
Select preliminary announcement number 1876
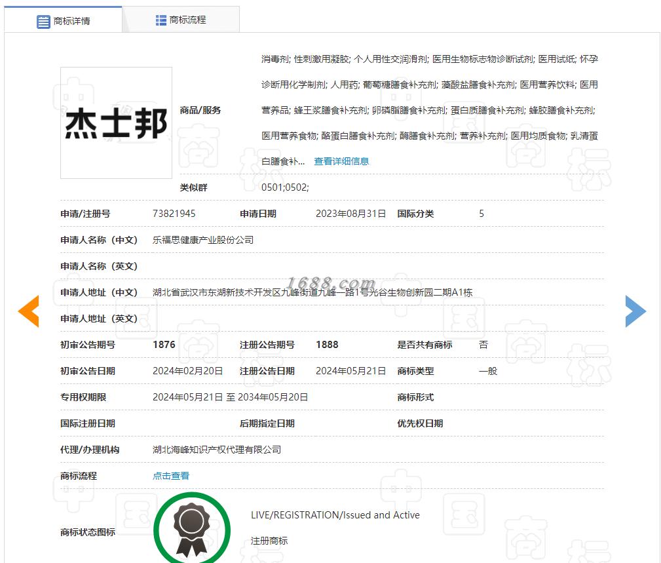[x=164, y=345]
